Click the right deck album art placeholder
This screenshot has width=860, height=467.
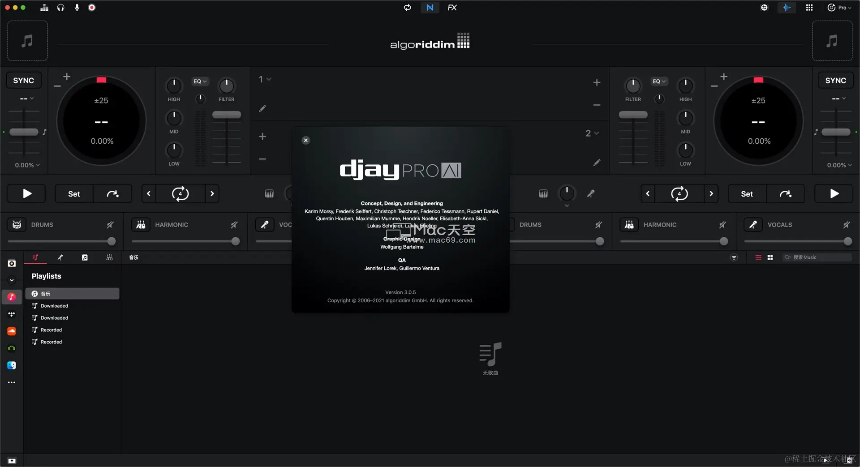(x=832, y=41)
